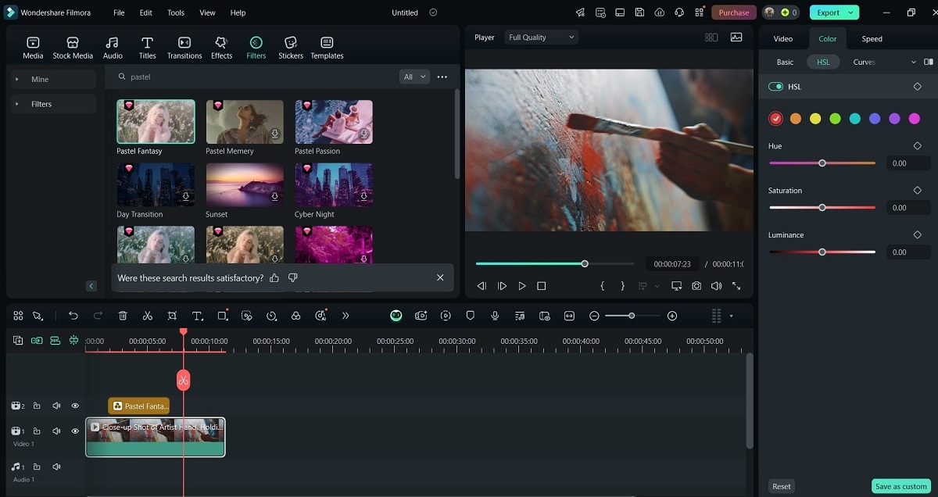The width and height of the screenshot is (938, 497).
Task: Switch to the Speed tab
Action: pyautogui.click(x=872, y=39)
